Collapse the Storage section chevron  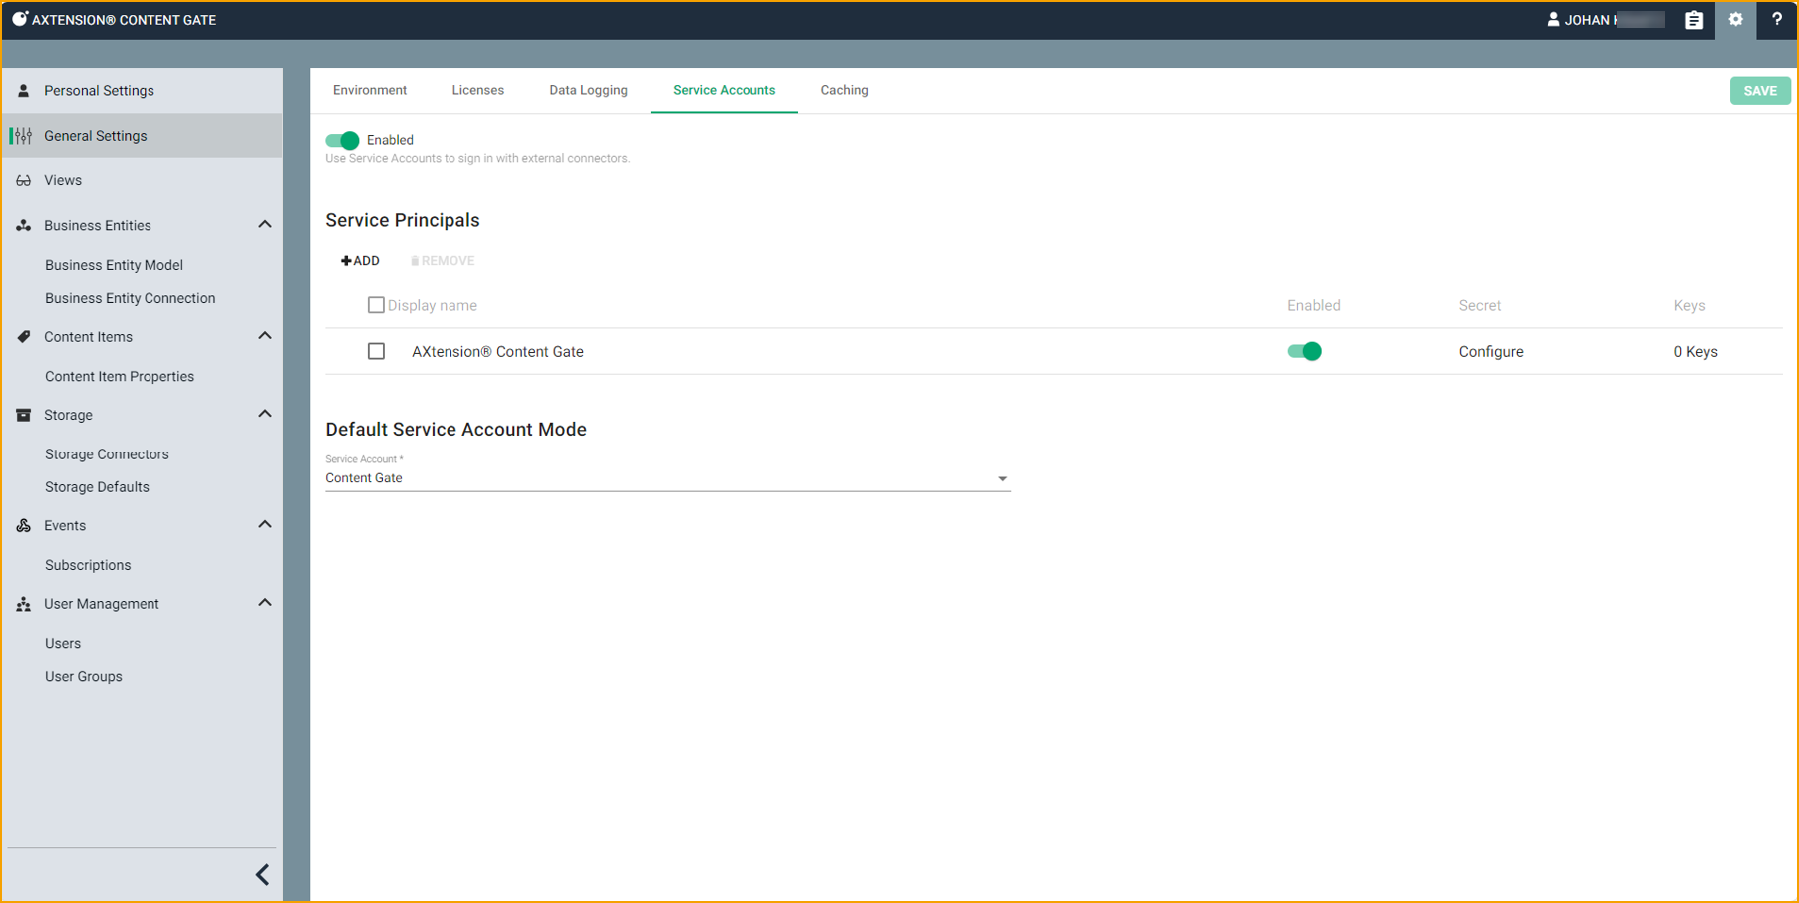click(265, 414)
